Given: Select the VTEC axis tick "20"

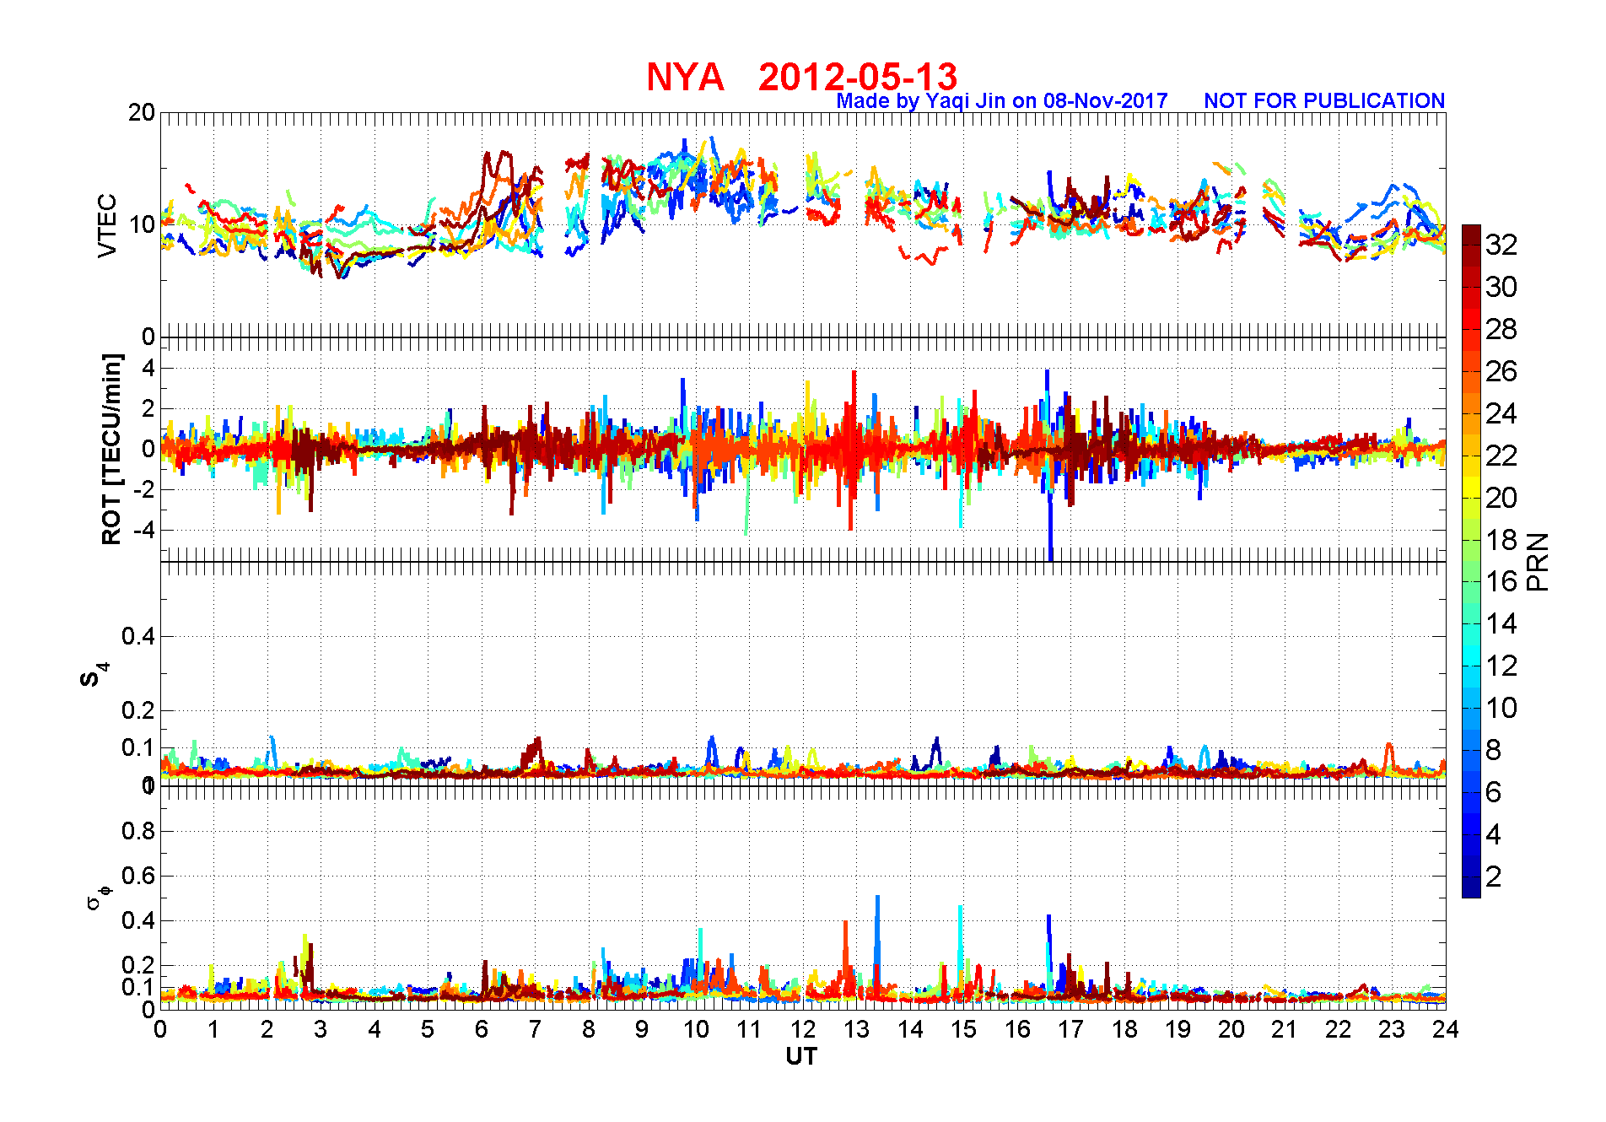Looking at the screenshot, I should click(142, 112).
